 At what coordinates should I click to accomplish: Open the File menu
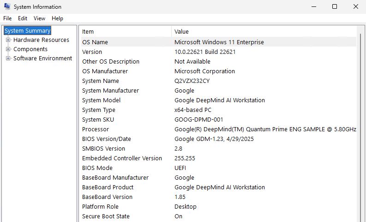click(x=7, y=18)
